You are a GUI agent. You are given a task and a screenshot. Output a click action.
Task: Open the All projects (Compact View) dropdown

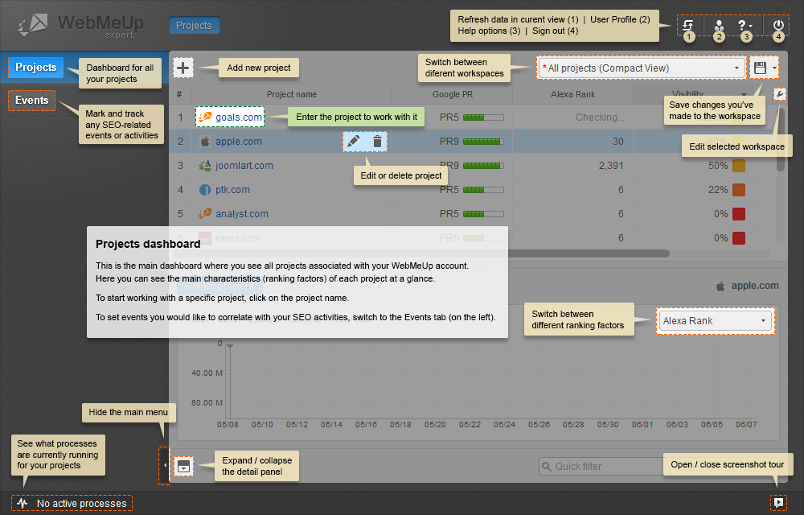click(641, 68)
